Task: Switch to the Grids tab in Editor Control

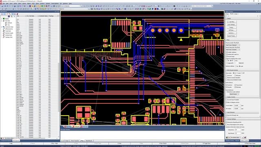Action: point(236,14)
